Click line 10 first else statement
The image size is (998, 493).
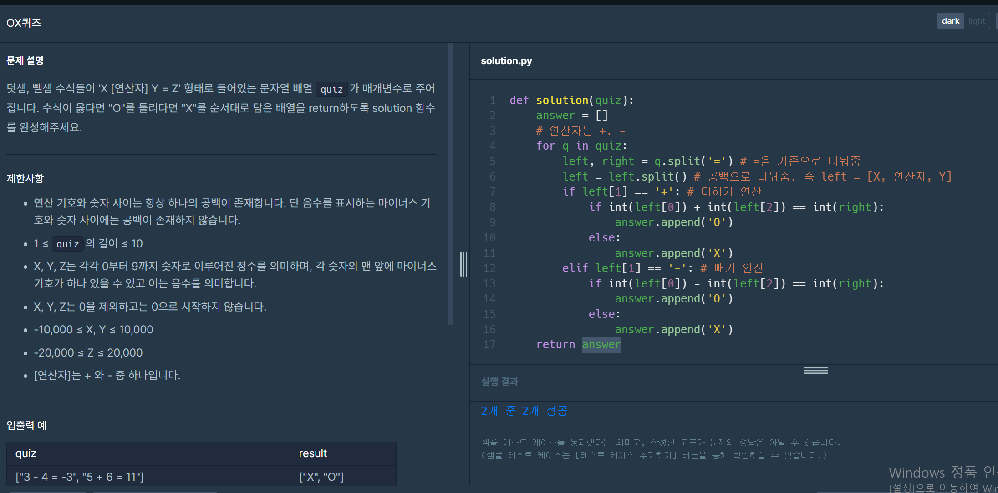pyautogui.click(x=604, y=238)
